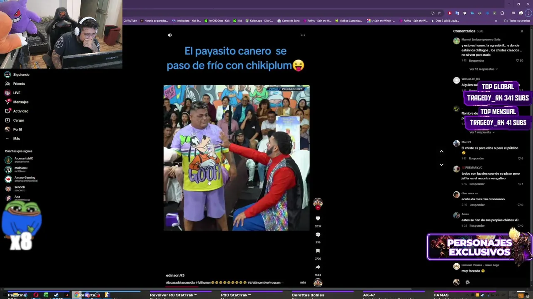This screenshot has height=299, width=533.
Task: Like Marc21's comment with 6 likes
Action: tap(520, 159)
